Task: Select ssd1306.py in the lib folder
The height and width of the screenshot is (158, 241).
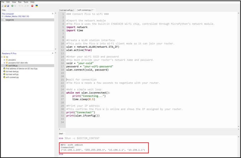Action: click(x=28, y=66)
